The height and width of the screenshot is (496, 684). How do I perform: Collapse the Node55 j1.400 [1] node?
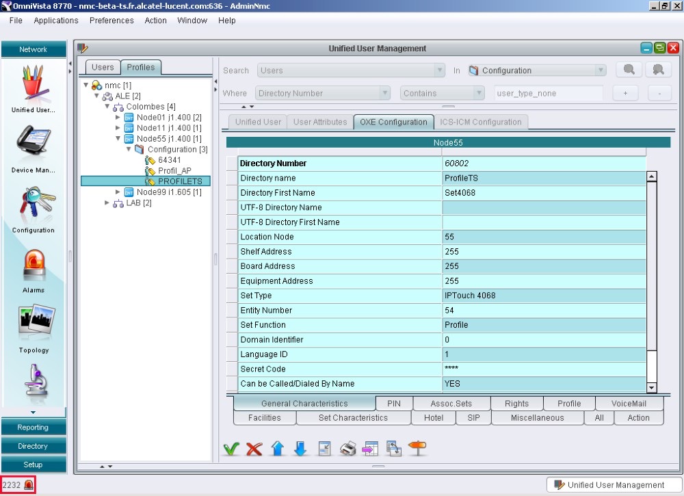pos(118,138)
